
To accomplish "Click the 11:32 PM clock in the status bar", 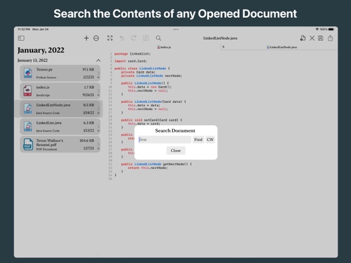I will 24,29.
